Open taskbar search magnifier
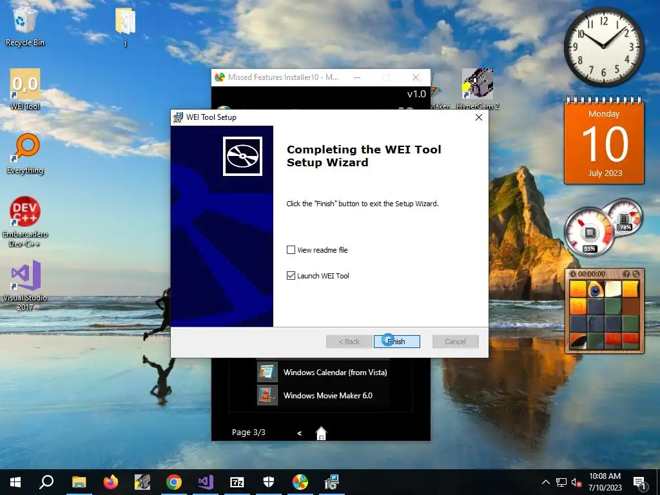660x495 pixels. click(x=46, y=482)
